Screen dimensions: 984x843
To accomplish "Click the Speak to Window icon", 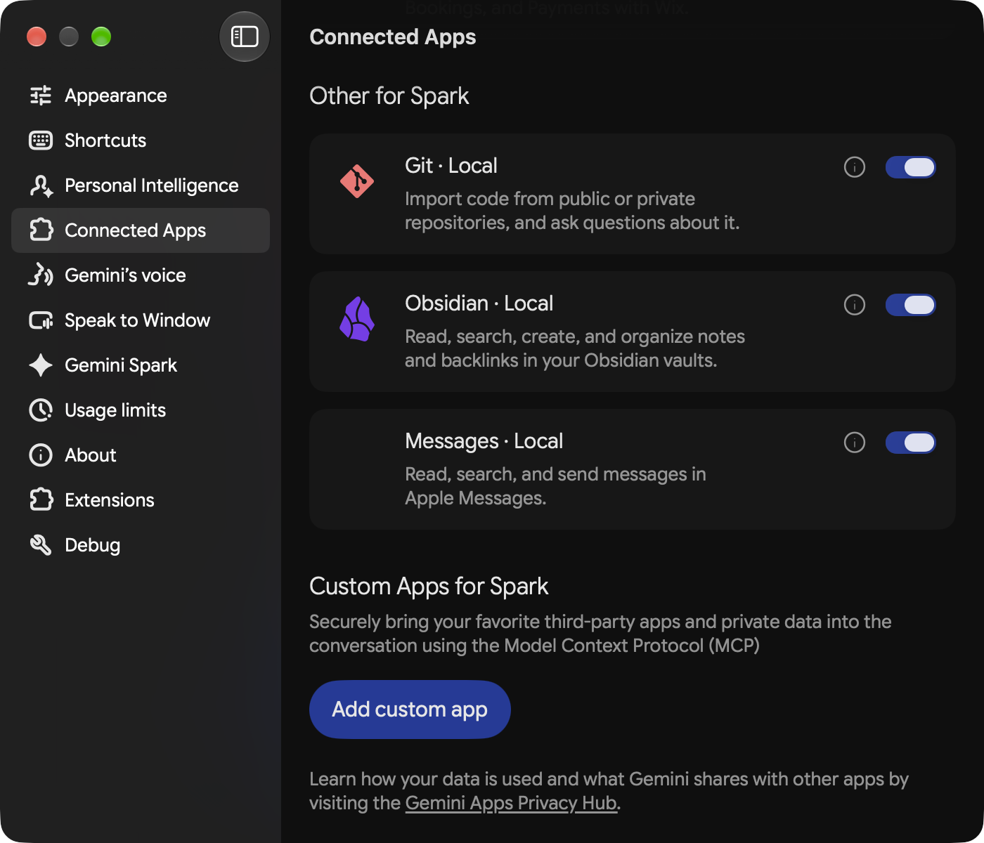I will [41, 320].
